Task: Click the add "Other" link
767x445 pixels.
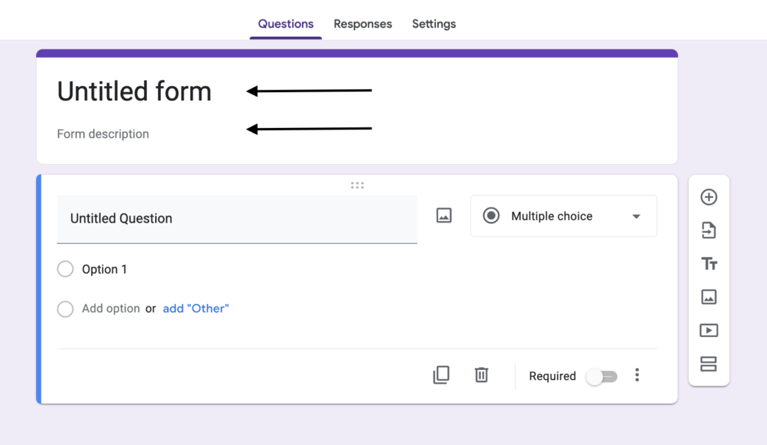Action: click(195, 308)
